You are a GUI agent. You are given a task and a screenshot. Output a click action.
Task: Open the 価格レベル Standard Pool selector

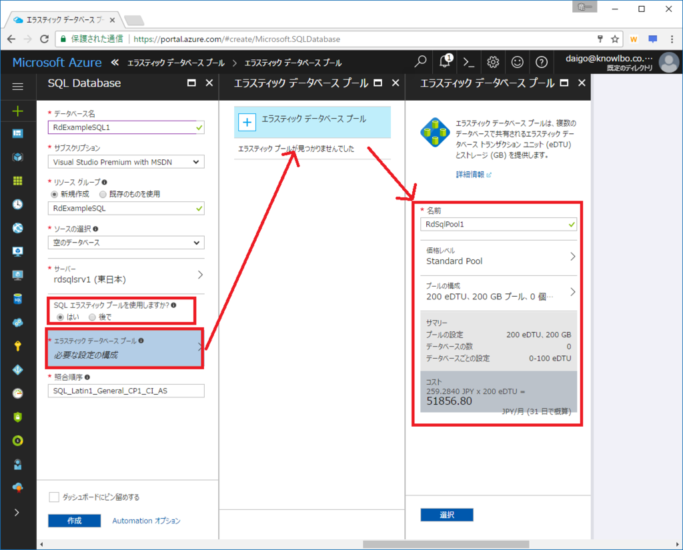(x=498, y=257)
